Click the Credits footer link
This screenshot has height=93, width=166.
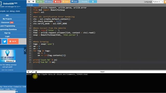tap(8, 89)
